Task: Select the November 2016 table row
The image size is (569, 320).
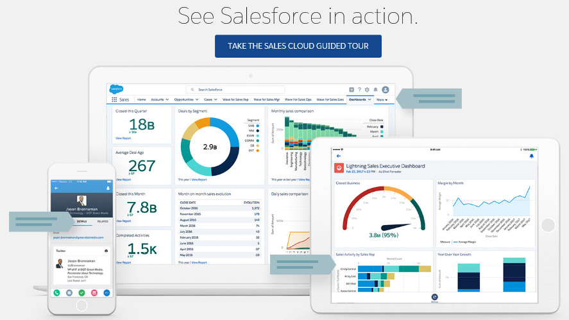Action: point(219,214)
